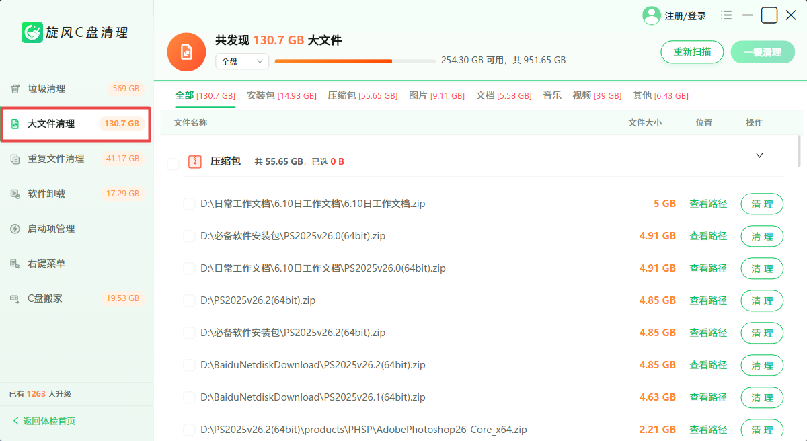Click the 注册/登录 link
The width and height of the screenshot is (807, 441).
coord(685,15)
